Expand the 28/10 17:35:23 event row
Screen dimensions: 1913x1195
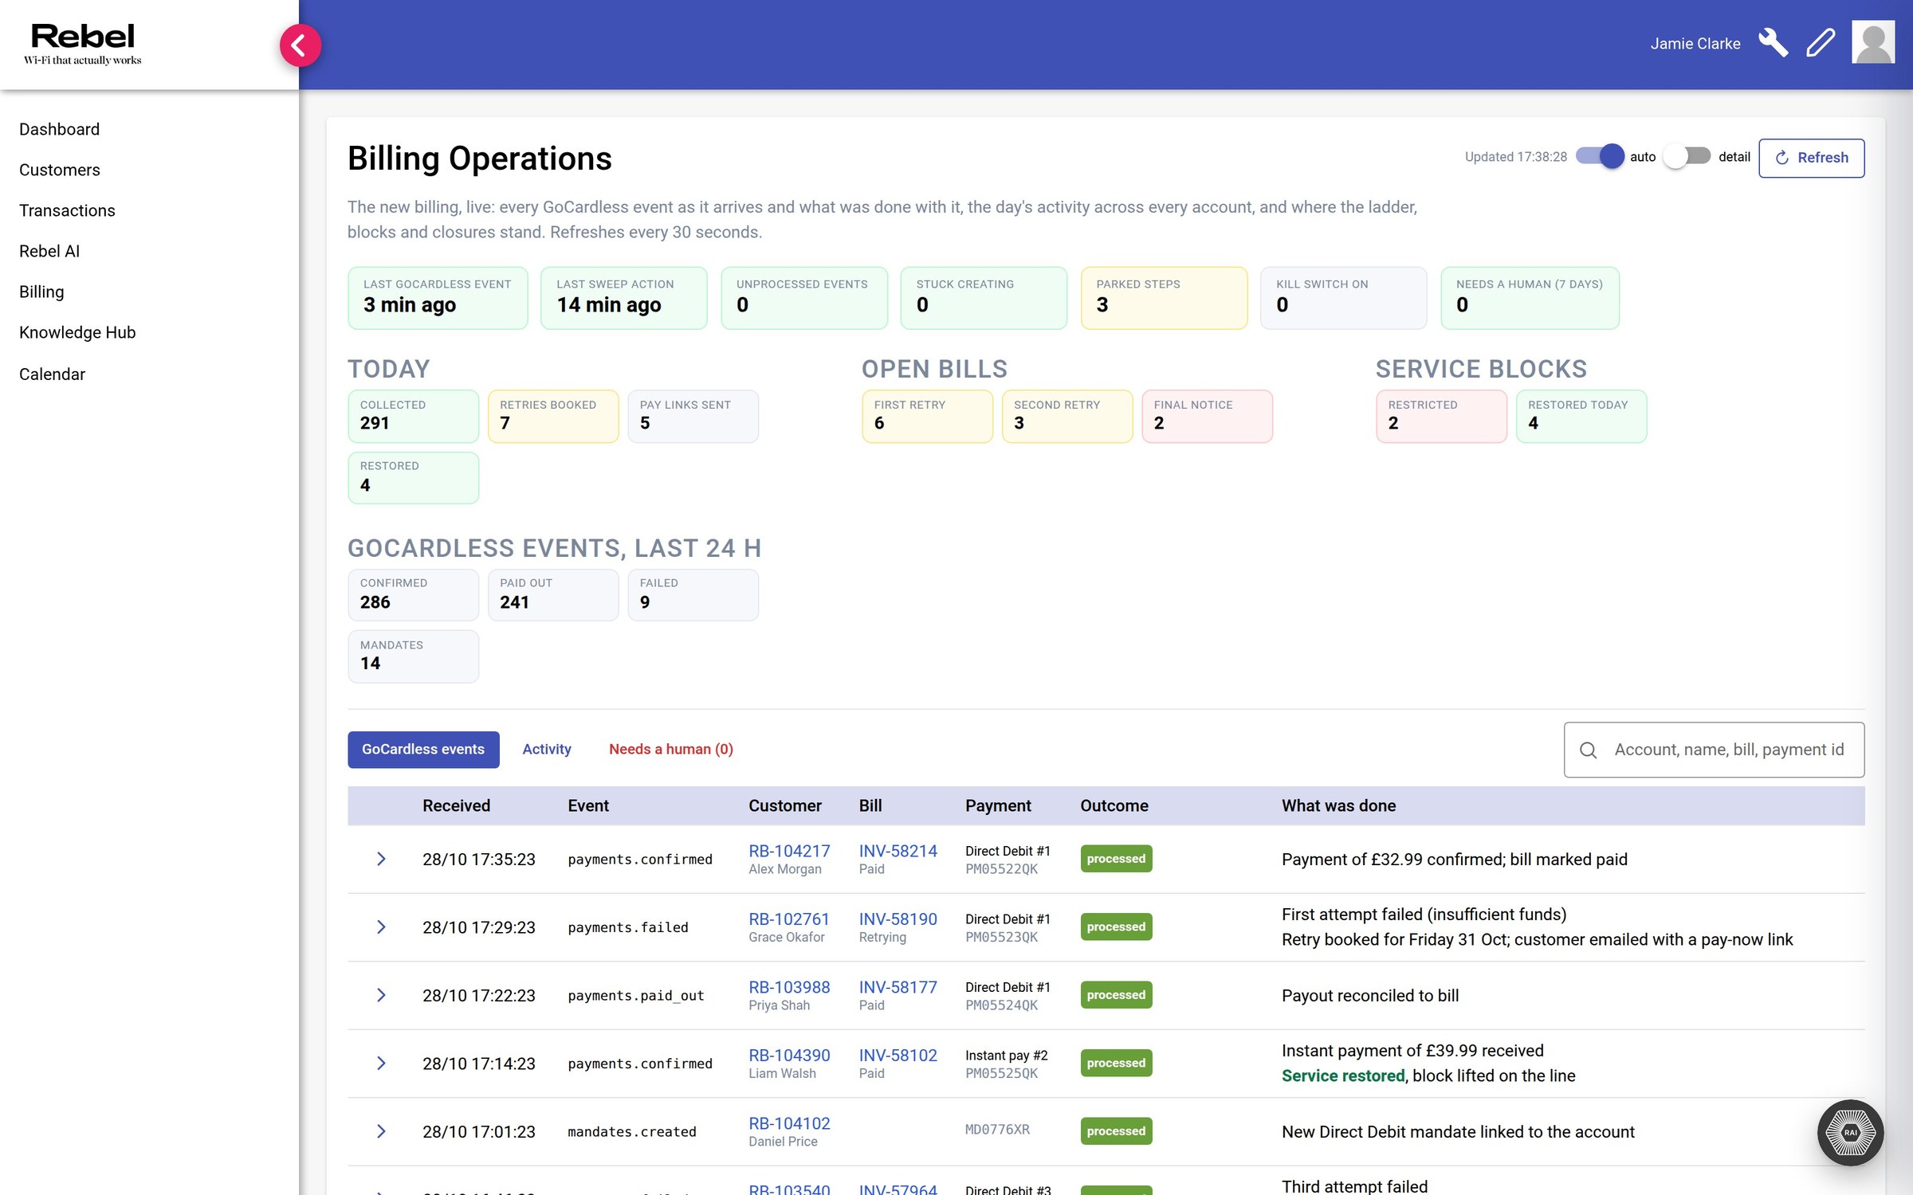pyautogui.click(x=381, y=859)
